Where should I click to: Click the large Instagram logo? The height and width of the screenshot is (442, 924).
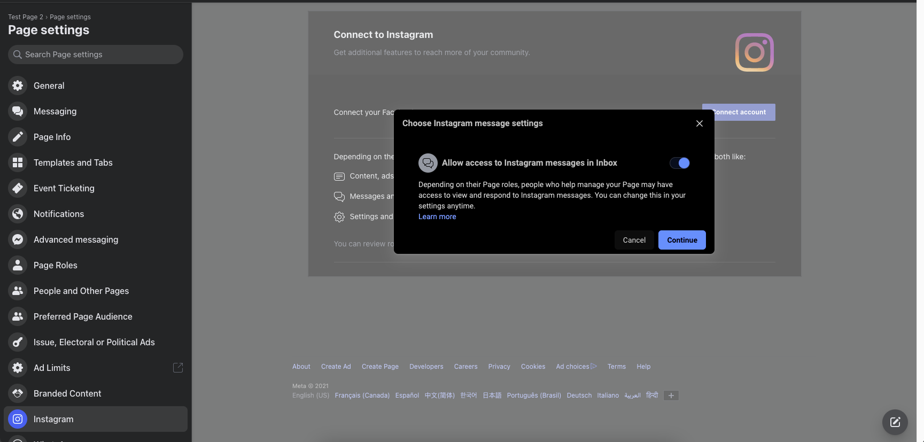tap(755, 52)
